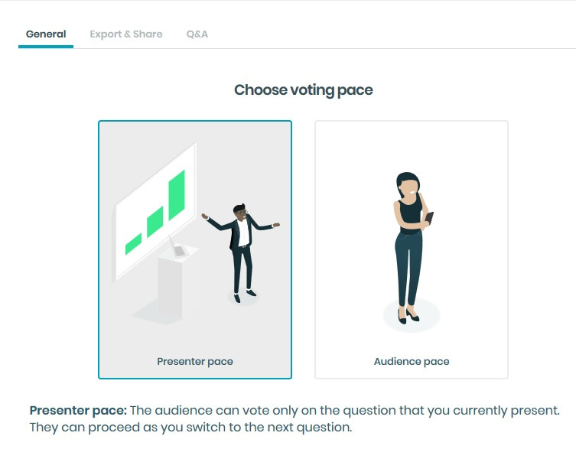
Task: Click the laptop on the podium
Action: click(x=179, y=250)
